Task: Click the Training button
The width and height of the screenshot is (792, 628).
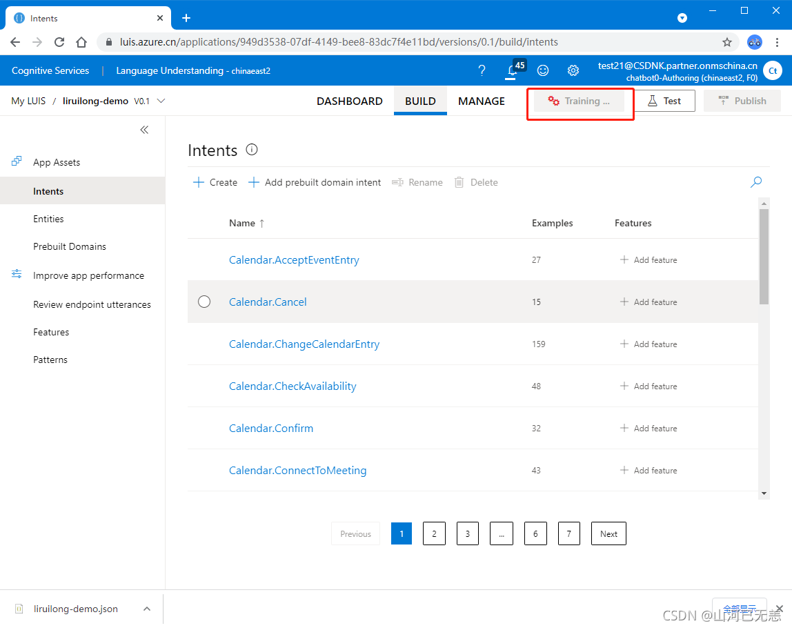Action: click(580, 101)
